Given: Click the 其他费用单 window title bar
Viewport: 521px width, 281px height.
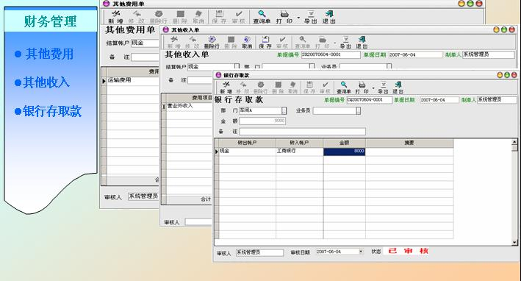Looking at the screenshot, I should pos(292,4).
